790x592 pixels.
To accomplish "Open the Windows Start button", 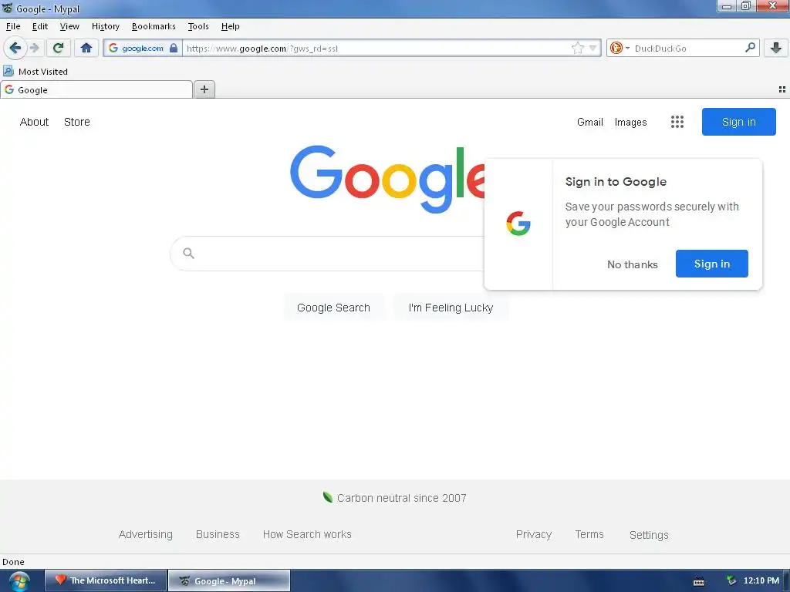I will 19,581.
